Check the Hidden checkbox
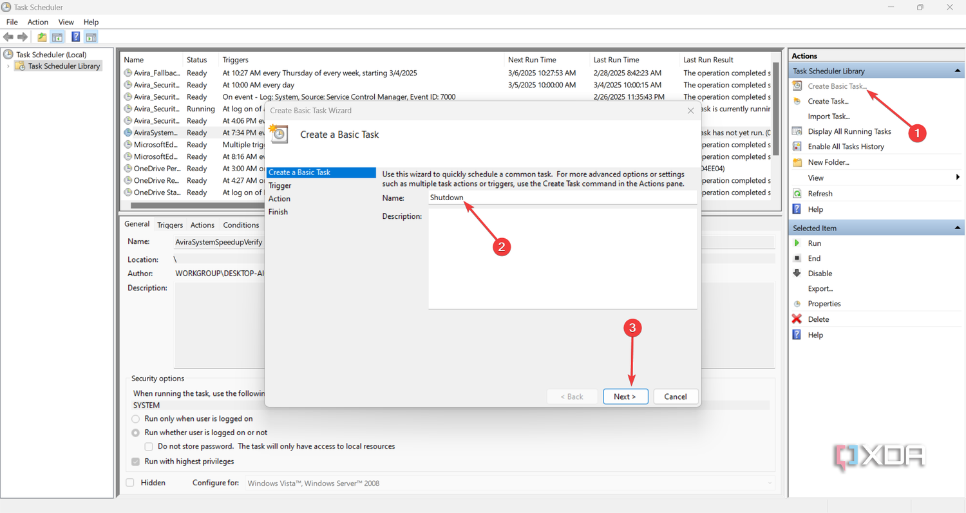The width and height of the screenshot is (966, 513). click(x=130, y=483)
